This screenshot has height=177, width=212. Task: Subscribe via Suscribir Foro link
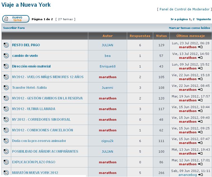(x=14, y=28)
